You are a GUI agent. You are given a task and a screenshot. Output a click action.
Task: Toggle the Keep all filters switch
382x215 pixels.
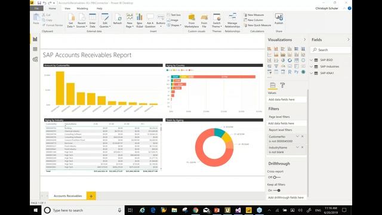click(x=277, y=191)
